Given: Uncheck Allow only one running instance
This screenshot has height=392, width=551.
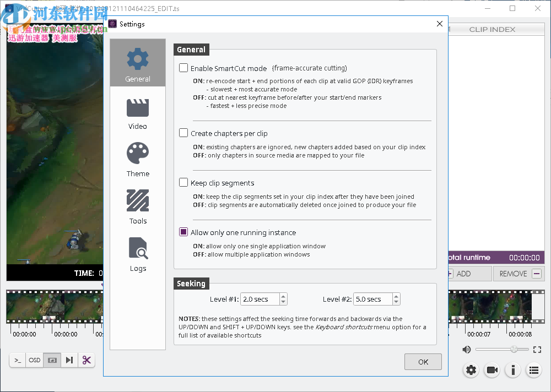Looking at the screenshot, I should [183, 232].
